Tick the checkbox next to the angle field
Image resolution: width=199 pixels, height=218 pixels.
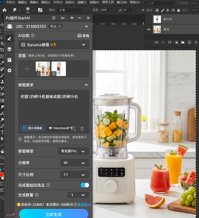(x=139, y=10)
